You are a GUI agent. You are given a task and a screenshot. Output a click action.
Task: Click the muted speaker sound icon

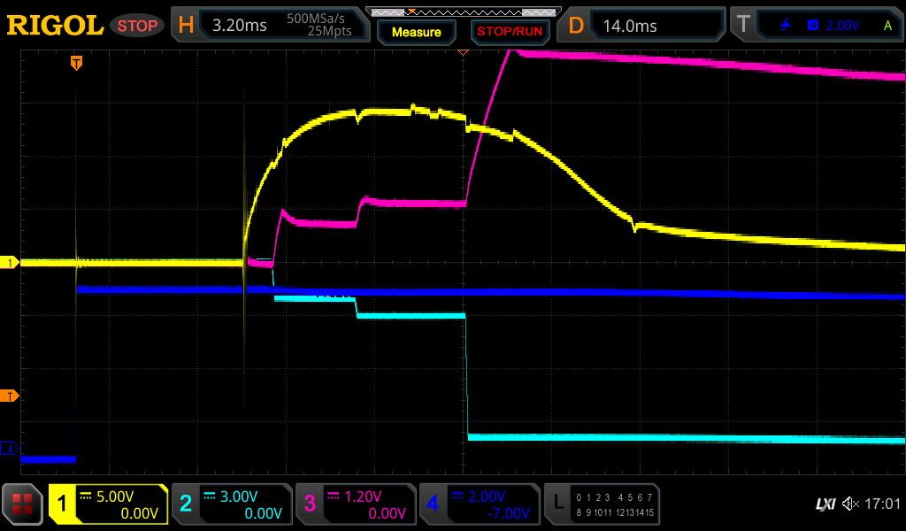click(x=850, y=504)
